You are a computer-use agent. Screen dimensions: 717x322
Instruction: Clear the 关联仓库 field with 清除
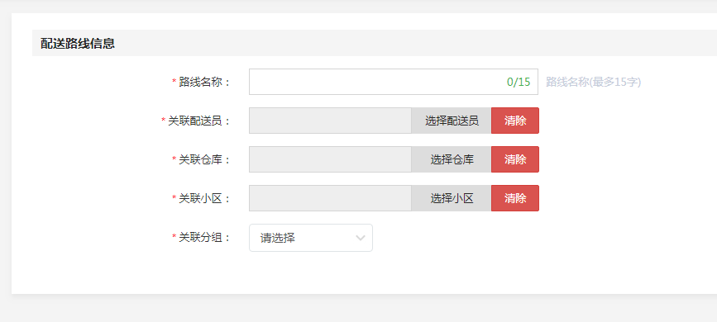click(515, 159)
